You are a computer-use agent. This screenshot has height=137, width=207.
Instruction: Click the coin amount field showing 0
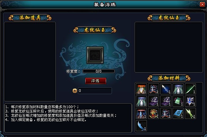click(95, 91)
